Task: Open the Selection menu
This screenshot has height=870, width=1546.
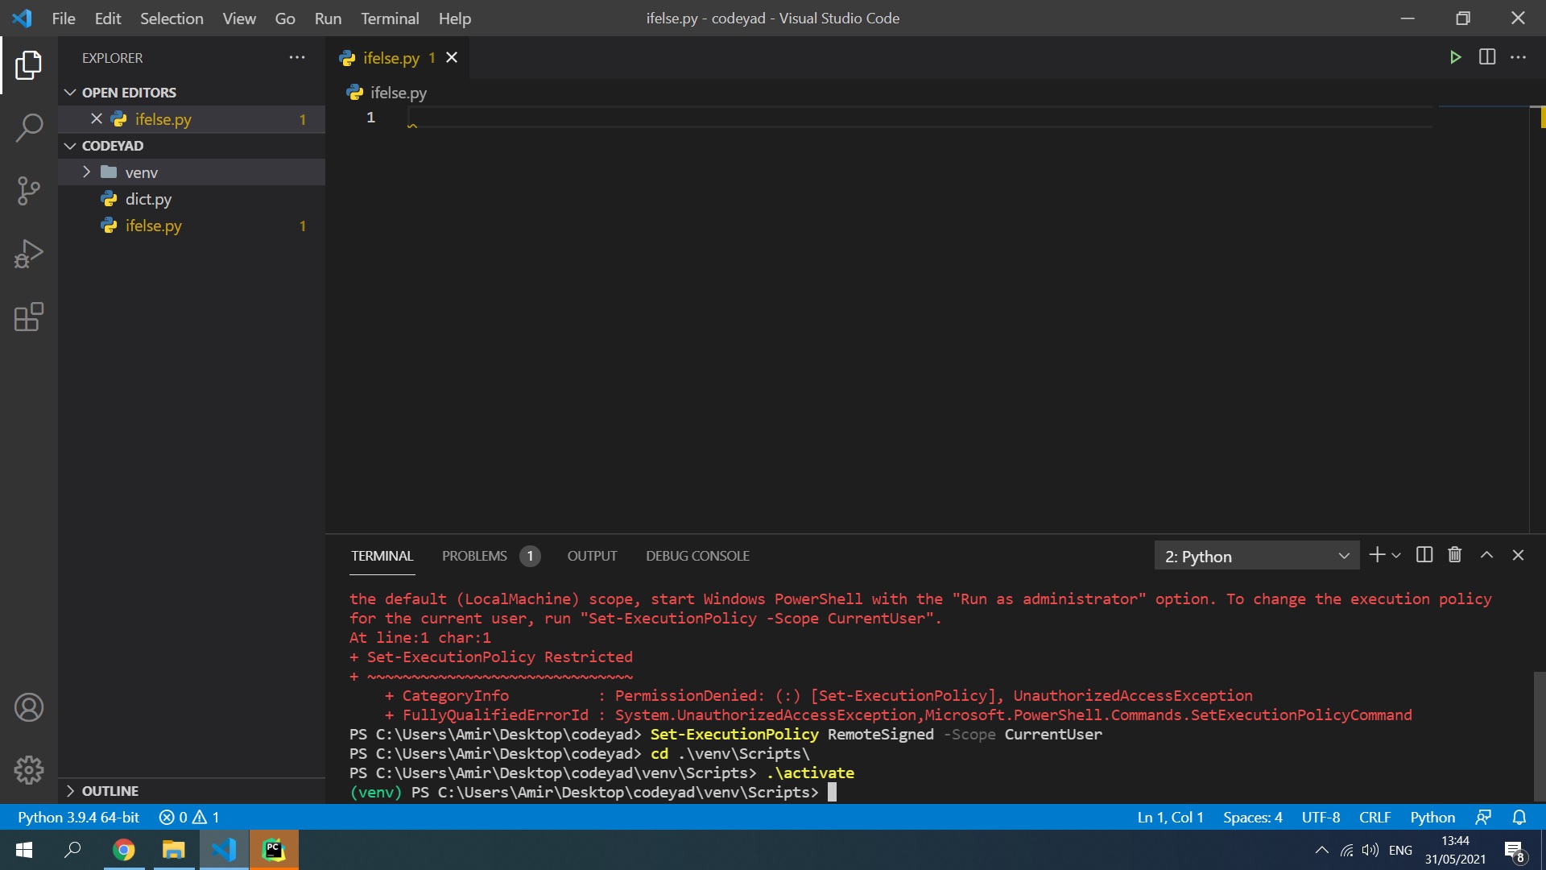Action: coord(172,18)
